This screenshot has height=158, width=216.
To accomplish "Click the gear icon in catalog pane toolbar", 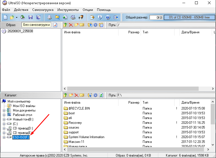I will pyautogui.click(x=96, y=95).
